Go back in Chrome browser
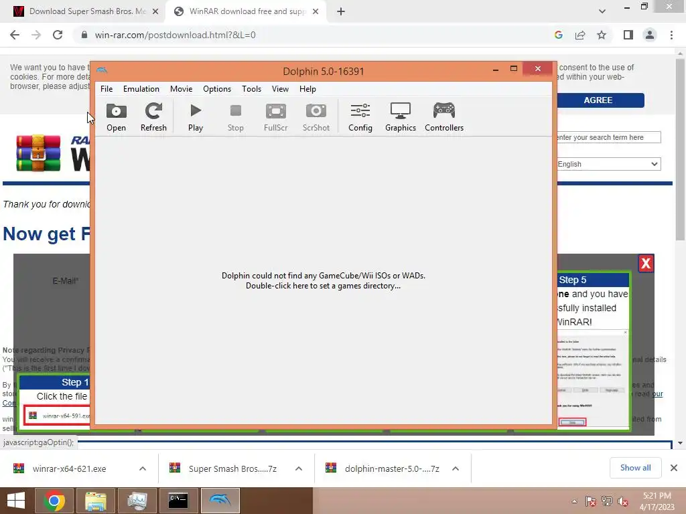This screenshot has height=514, width=686. click(15, 35)
